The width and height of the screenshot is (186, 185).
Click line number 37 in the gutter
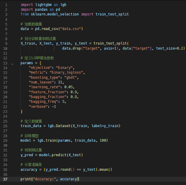5,179
